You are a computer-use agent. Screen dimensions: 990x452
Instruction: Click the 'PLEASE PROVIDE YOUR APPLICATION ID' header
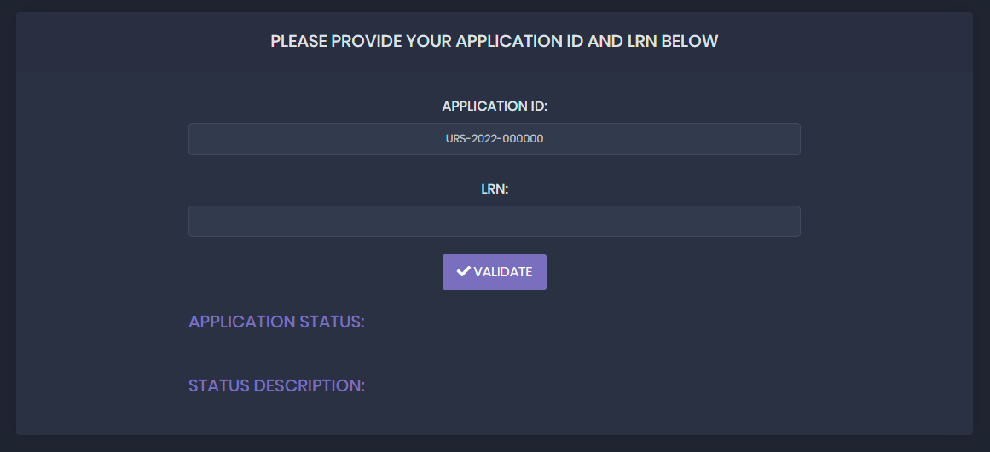coord(495,41)
